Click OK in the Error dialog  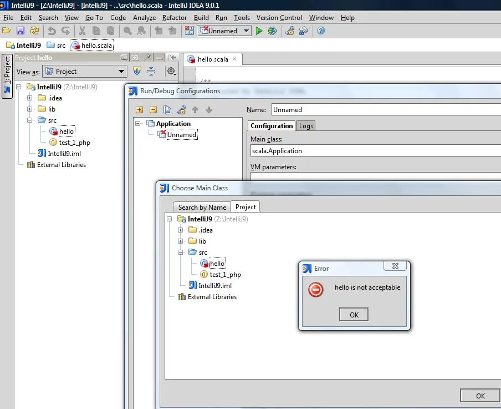coord(354,315)
